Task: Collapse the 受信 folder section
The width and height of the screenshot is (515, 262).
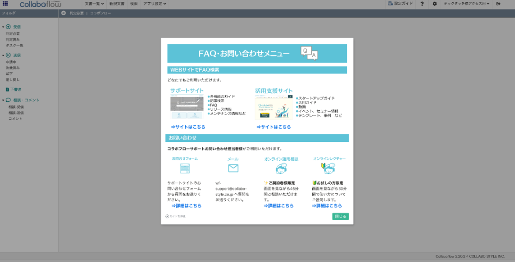Action: pyautogui.click(x=3, y=27)
